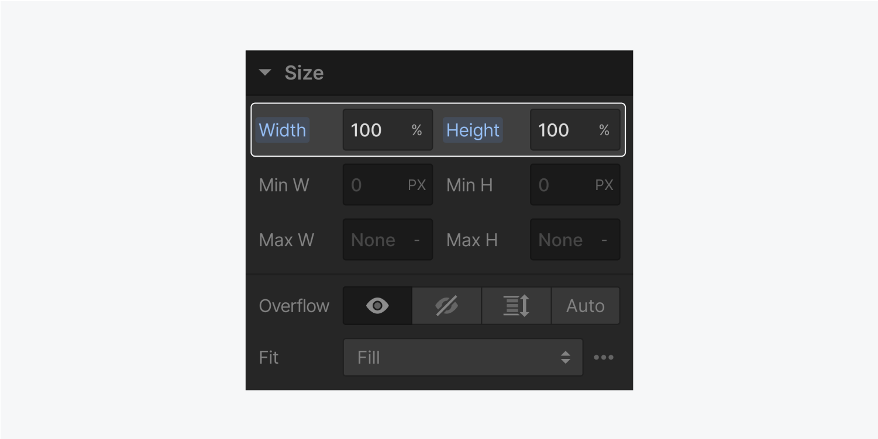The height and width of the screenshot is (439, 878).
Task: Click the Fit label
Action: (268, 357)
